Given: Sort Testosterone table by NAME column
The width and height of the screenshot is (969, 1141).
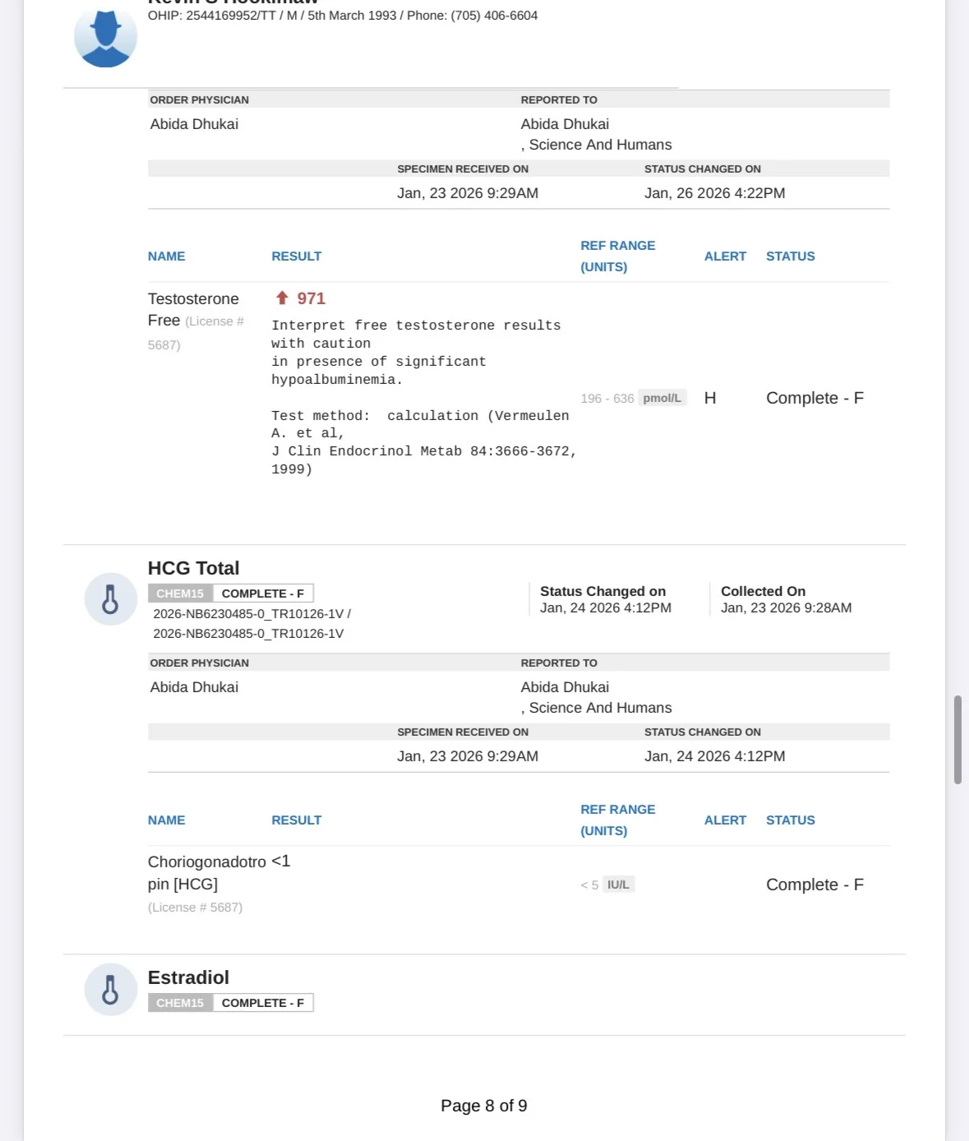Looking at the screenshot, I should (x=166, y=256).
